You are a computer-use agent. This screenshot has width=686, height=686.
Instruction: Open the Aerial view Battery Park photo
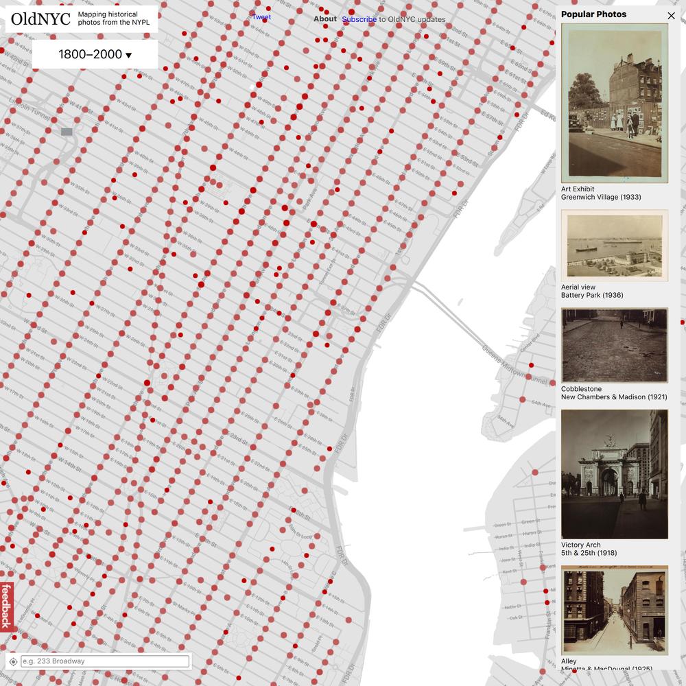(x=614, y=246)
